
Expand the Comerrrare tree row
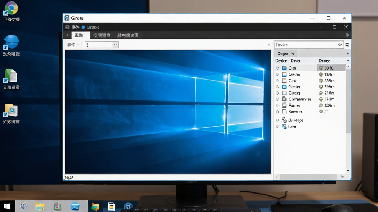278,99
